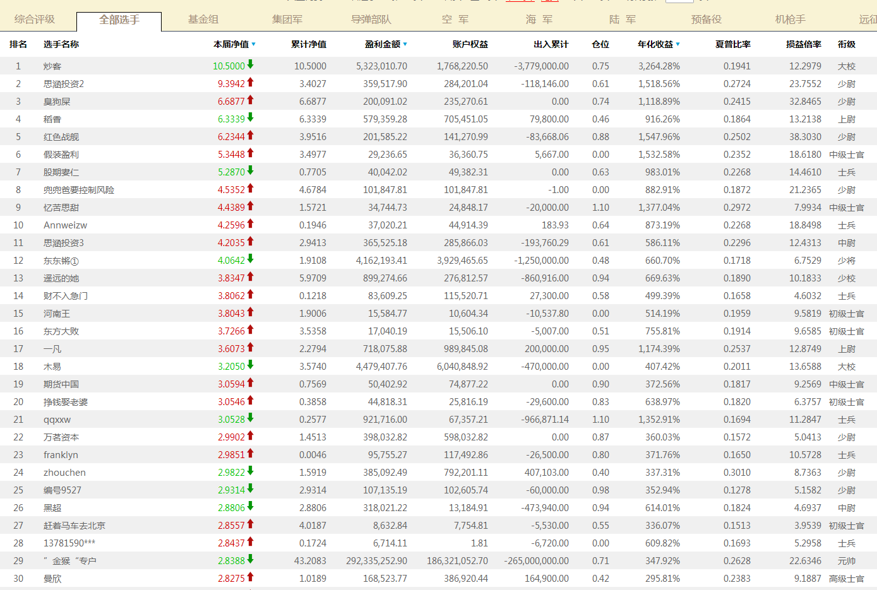This screenshot has width=877, height=590.
Task: Open player Annweizw's profile link
Action: [x=65, y=225]
